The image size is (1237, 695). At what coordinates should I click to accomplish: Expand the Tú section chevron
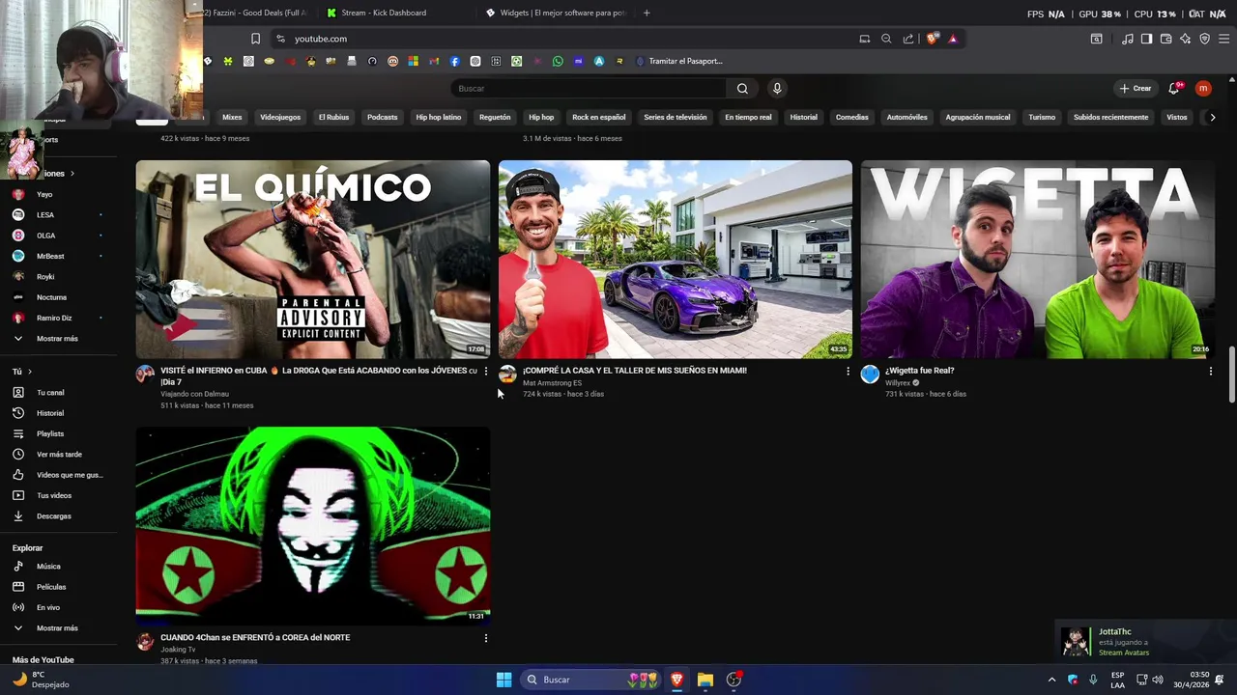30,372
